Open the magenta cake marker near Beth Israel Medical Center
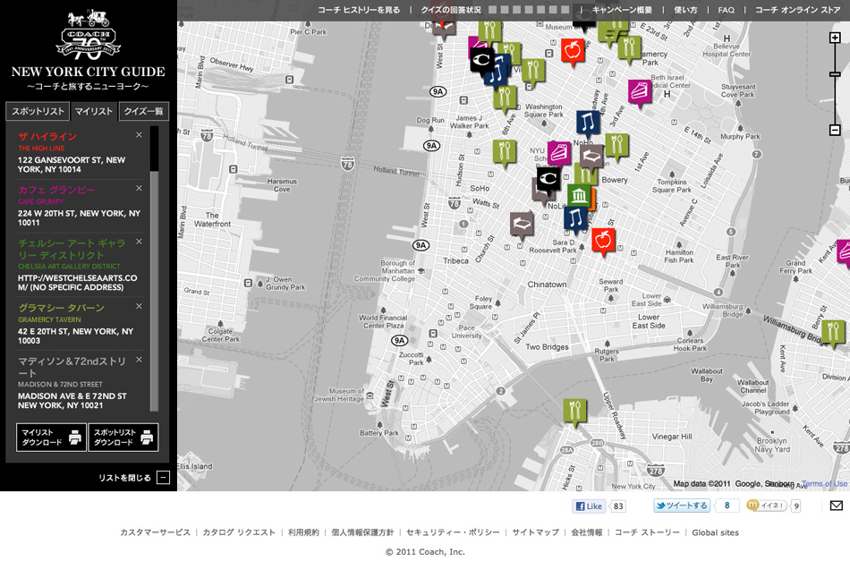Viewport: 850px width, 561px height. [x=640, y=91]
